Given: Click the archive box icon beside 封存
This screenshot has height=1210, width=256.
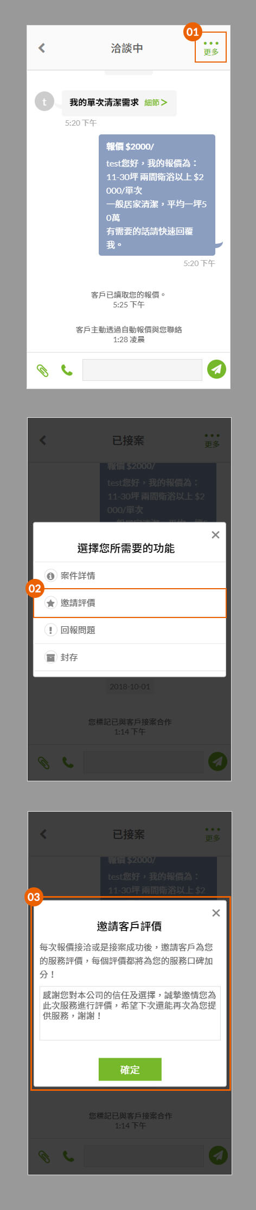Looking at the screenshot, I should (x=50, y=657).
